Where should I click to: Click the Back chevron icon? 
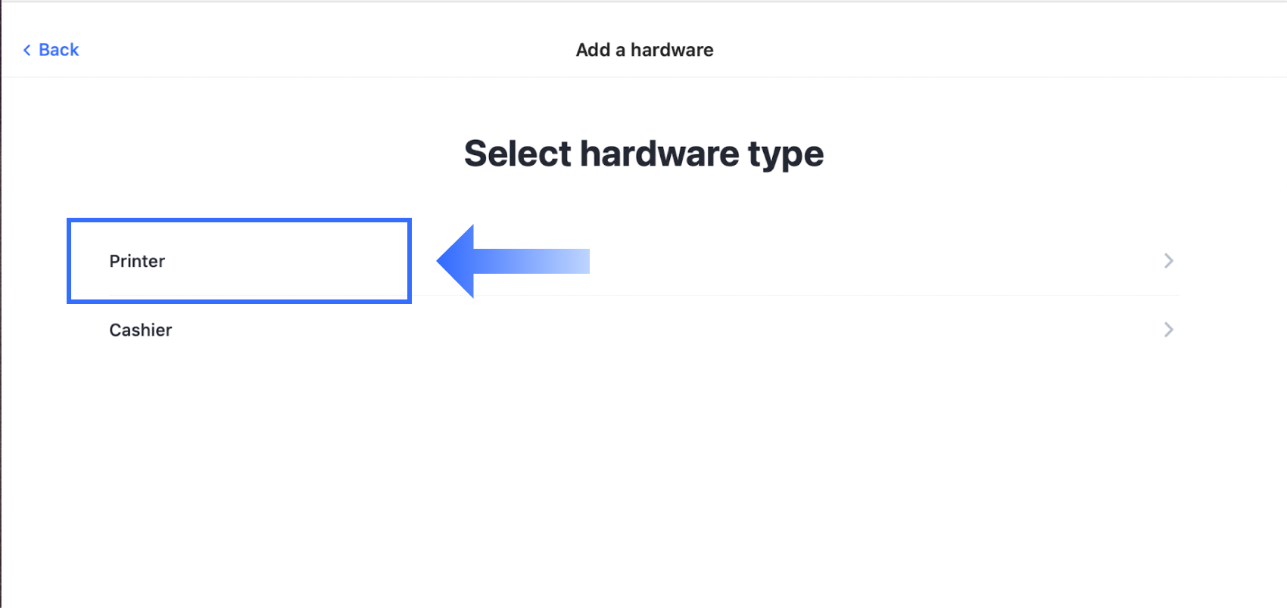pyautogui.click(x=27, y=50)
